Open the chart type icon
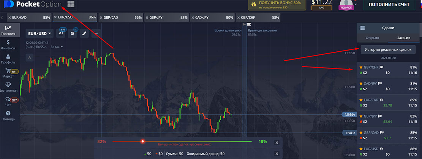This screenshot has height=159, width=422. click(60, 33)
